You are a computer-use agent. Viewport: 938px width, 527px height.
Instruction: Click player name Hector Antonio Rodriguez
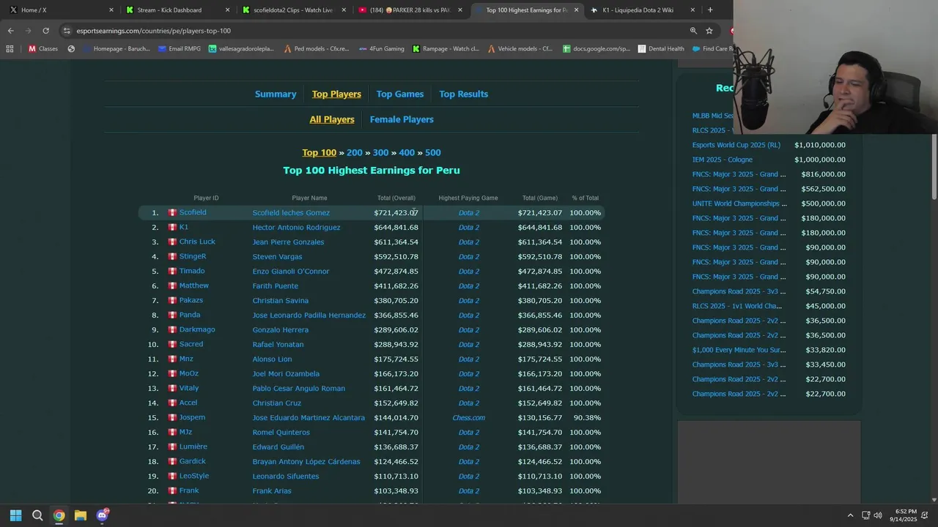point(296,227)
